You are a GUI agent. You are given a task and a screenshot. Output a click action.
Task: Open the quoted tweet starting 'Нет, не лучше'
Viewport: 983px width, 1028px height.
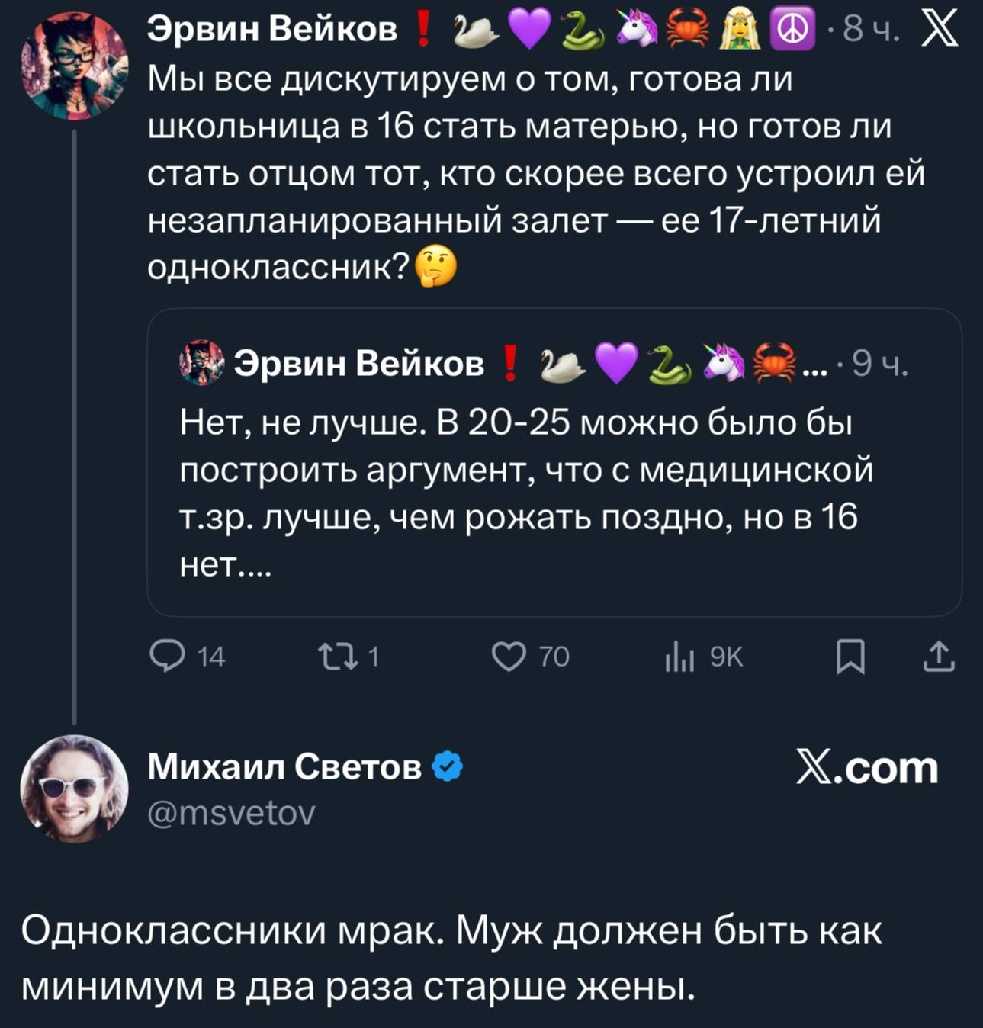coord(526,493)
